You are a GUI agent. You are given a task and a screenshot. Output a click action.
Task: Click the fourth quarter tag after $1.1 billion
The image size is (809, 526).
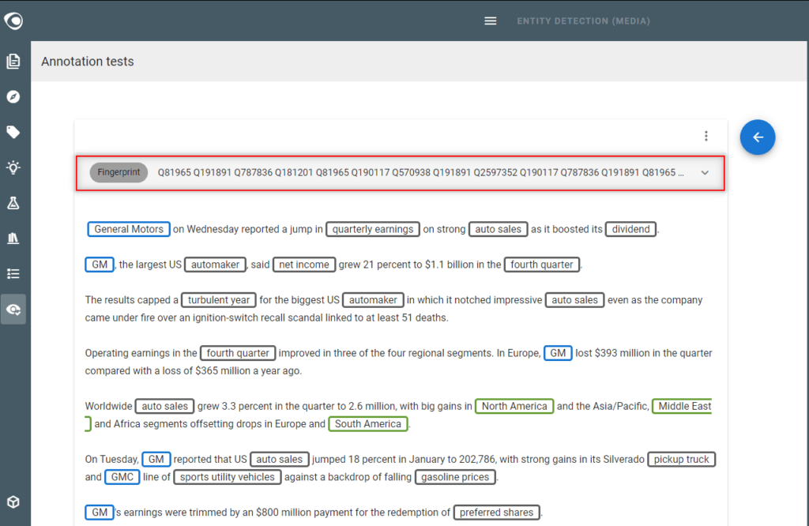(542, 265)
